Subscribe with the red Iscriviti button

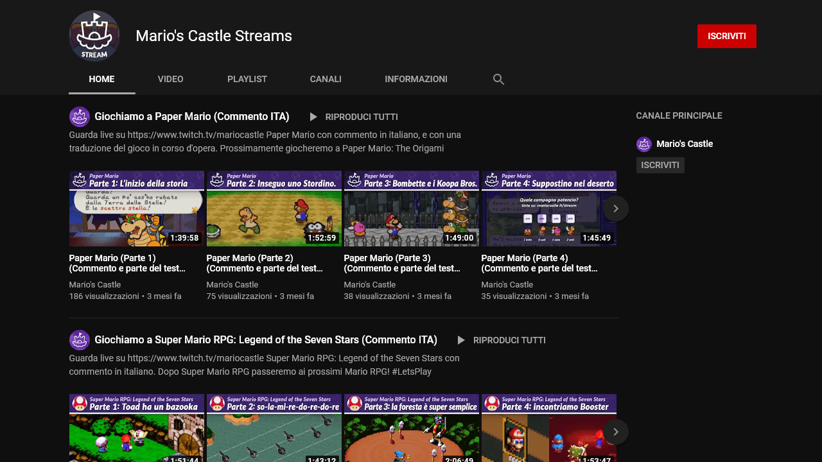point(727,37)
